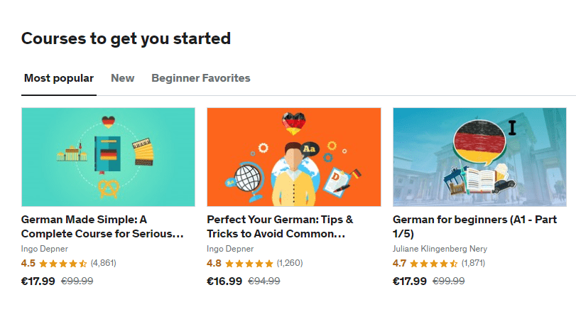The image size is (576, 322).
Task: Click the €16.99 course price
Action: coord(224,281)
